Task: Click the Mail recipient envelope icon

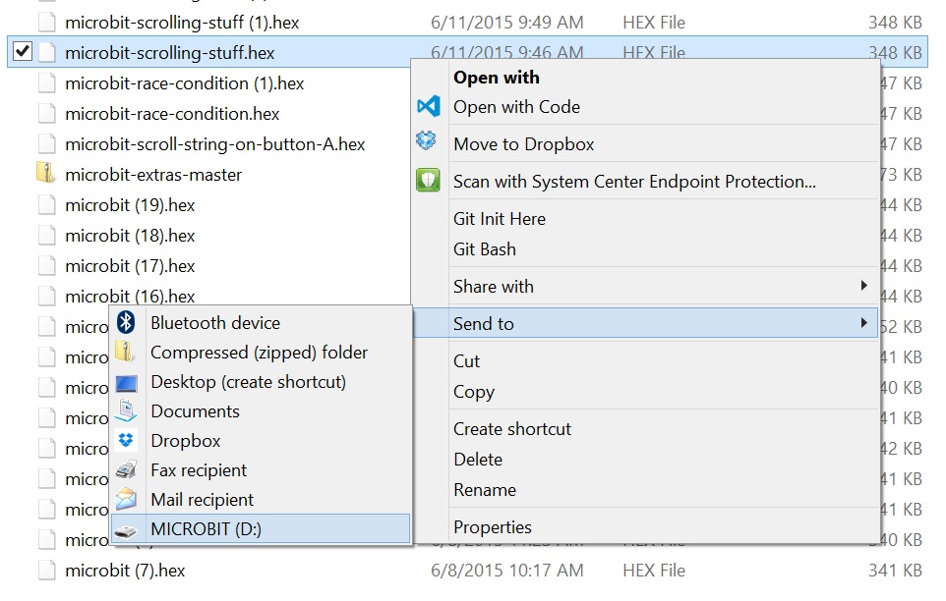Action: point(126,500)
